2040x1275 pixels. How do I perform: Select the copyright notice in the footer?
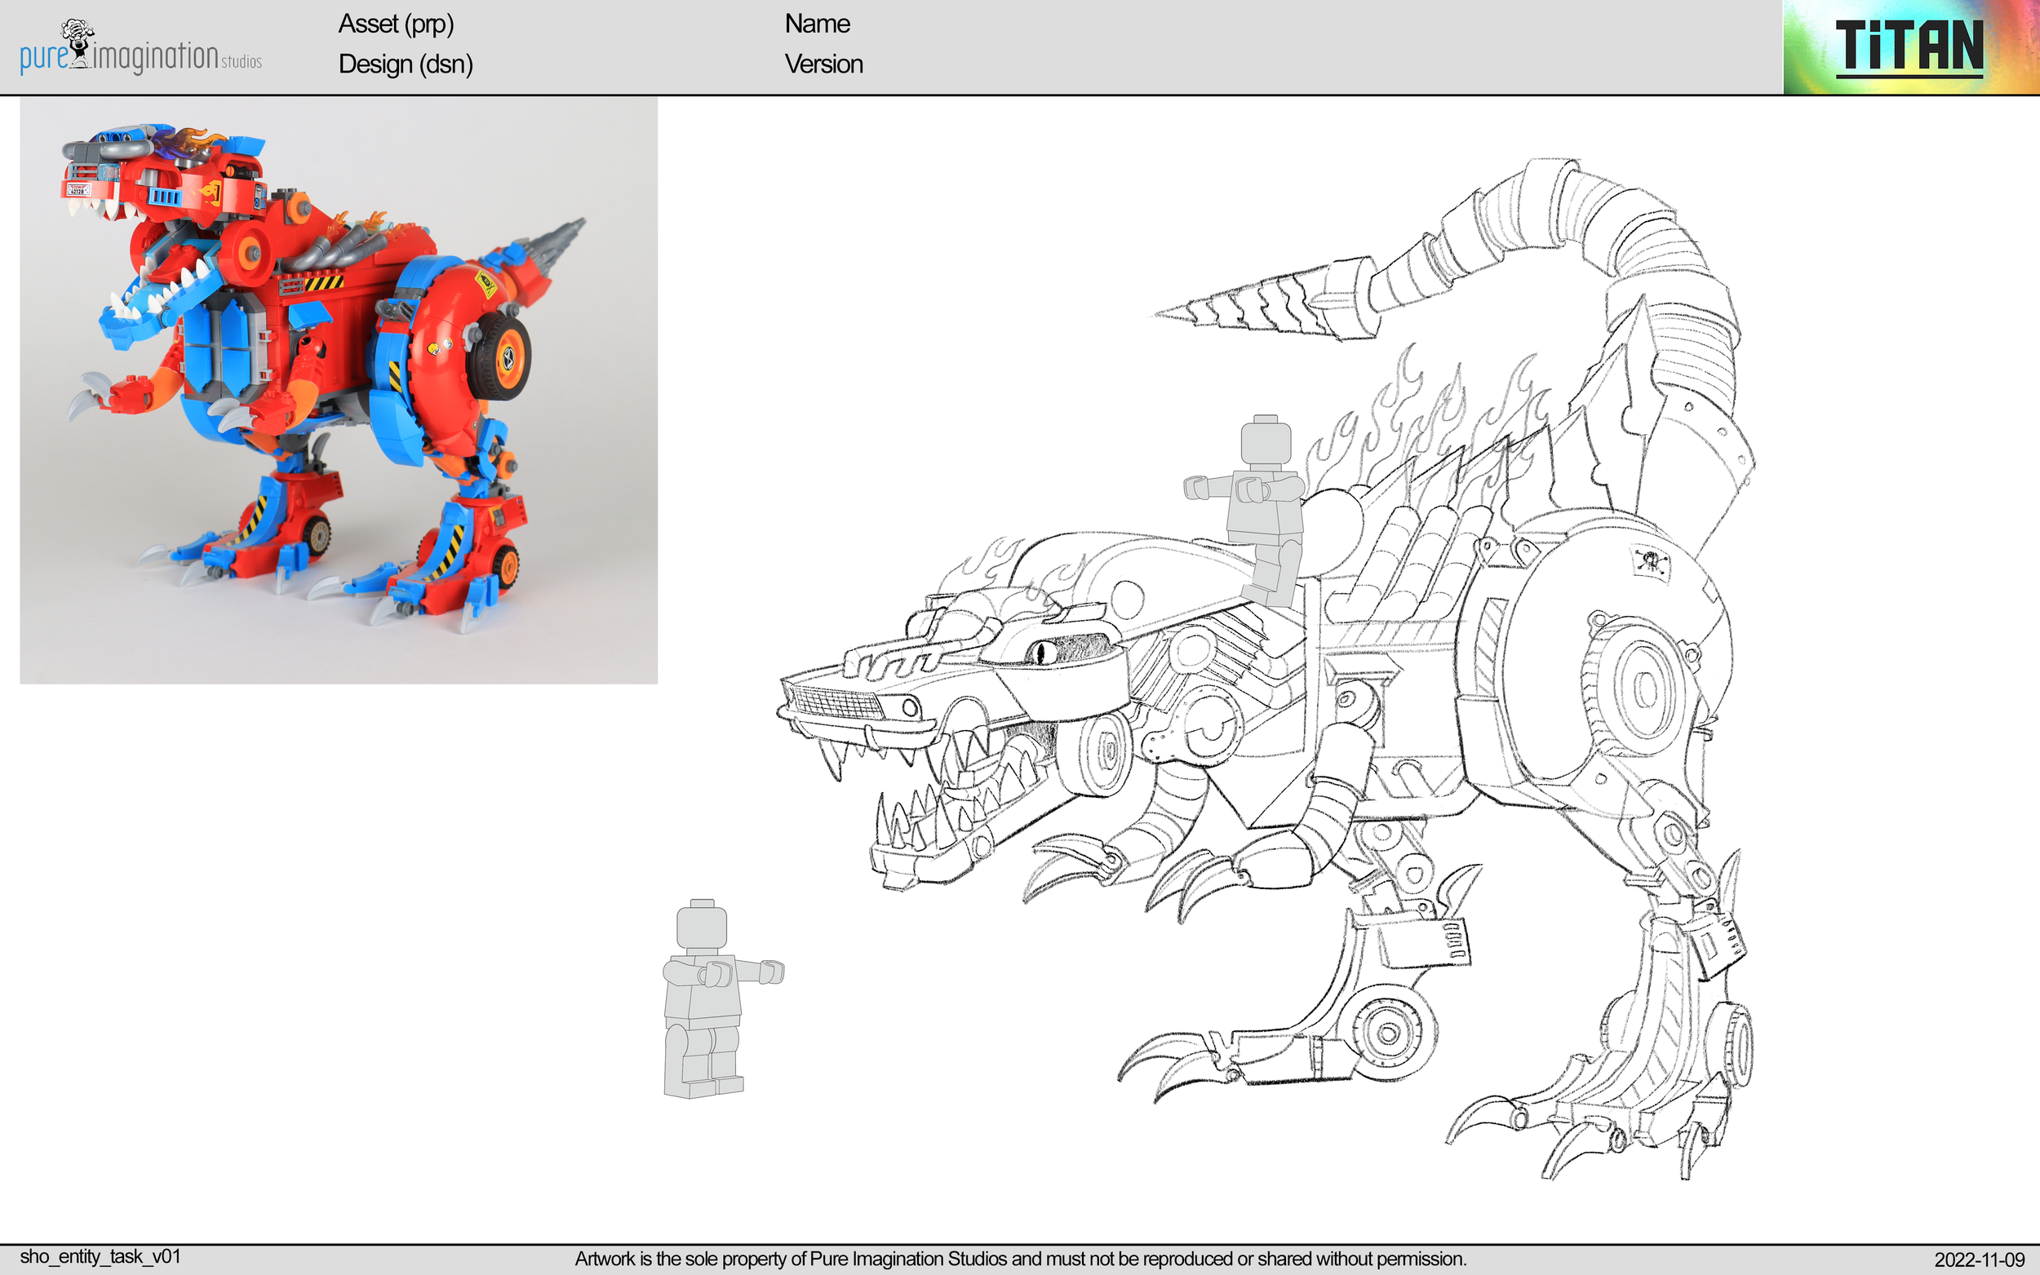1021,1256
